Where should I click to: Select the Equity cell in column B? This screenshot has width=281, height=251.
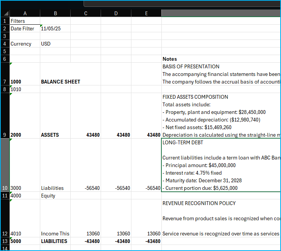click(55, 196)
